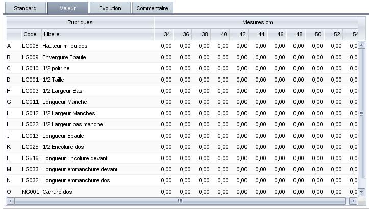Click the horizontal scrollbar left arrow
Viewport: 369px width, 209px height.
click(x=11, y=201)
